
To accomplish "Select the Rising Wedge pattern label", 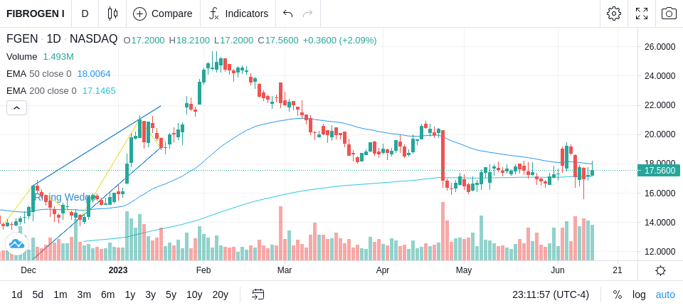I will (64, 197).
